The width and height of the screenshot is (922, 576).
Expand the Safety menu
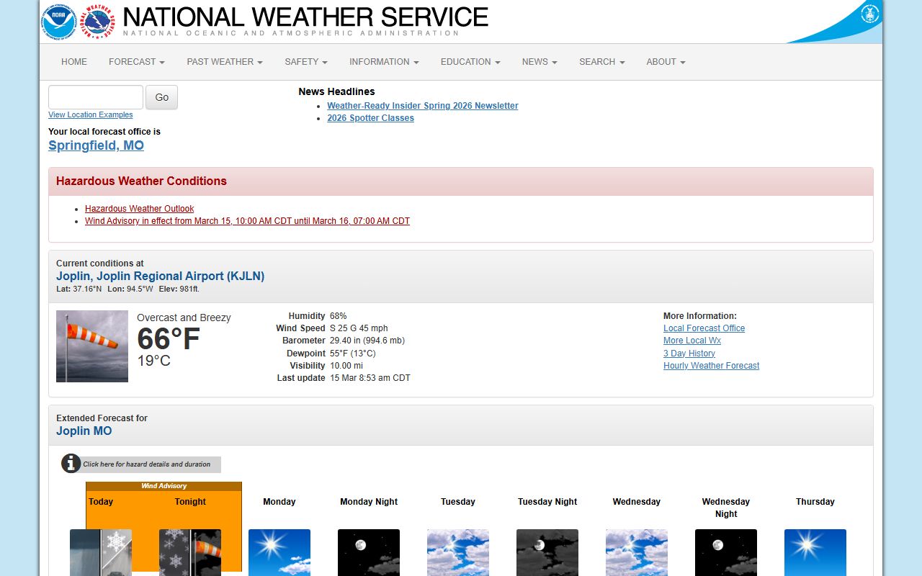coord(306,62)
